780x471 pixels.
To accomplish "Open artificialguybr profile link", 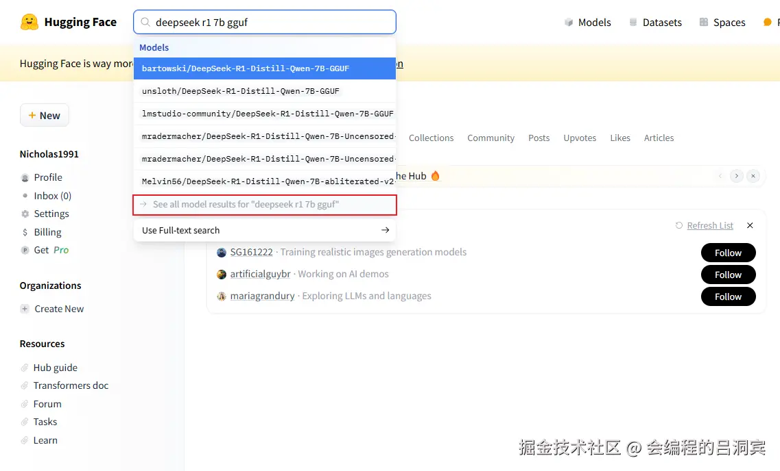I will point(260,274).
